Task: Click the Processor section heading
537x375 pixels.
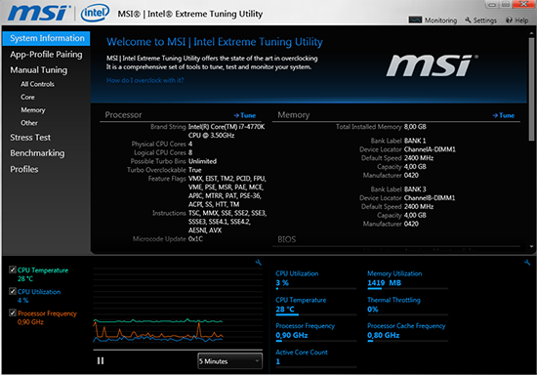Action: 123,115
